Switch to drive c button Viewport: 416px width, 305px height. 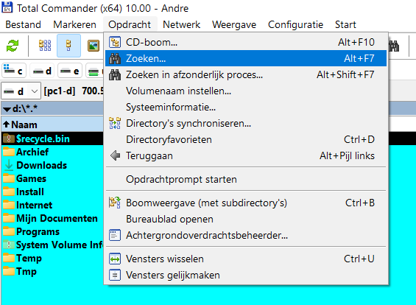coord(14,71)
